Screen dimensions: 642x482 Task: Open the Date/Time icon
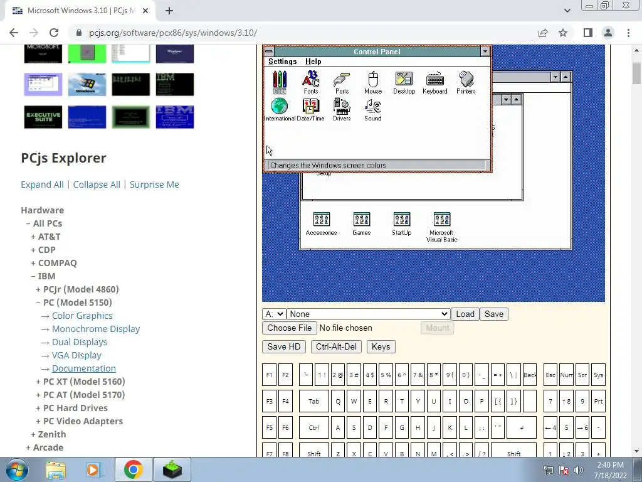click(x=310, y=109)
